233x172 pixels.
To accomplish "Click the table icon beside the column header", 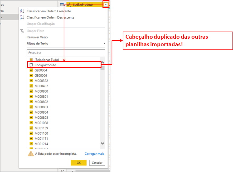I will click(x=62, y=4).
